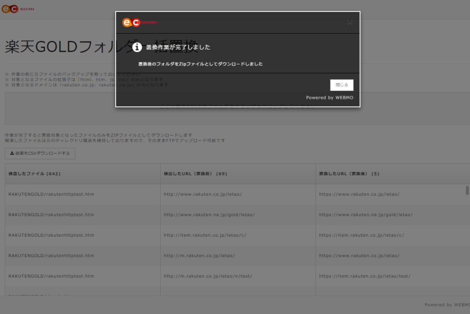Screen dimensions: 470x314
Task: Close the dialog with the X icon
Action: click(350, 22)
